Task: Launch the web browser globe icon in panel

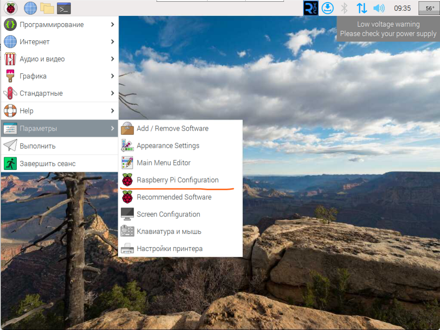Action: point(31,8)
